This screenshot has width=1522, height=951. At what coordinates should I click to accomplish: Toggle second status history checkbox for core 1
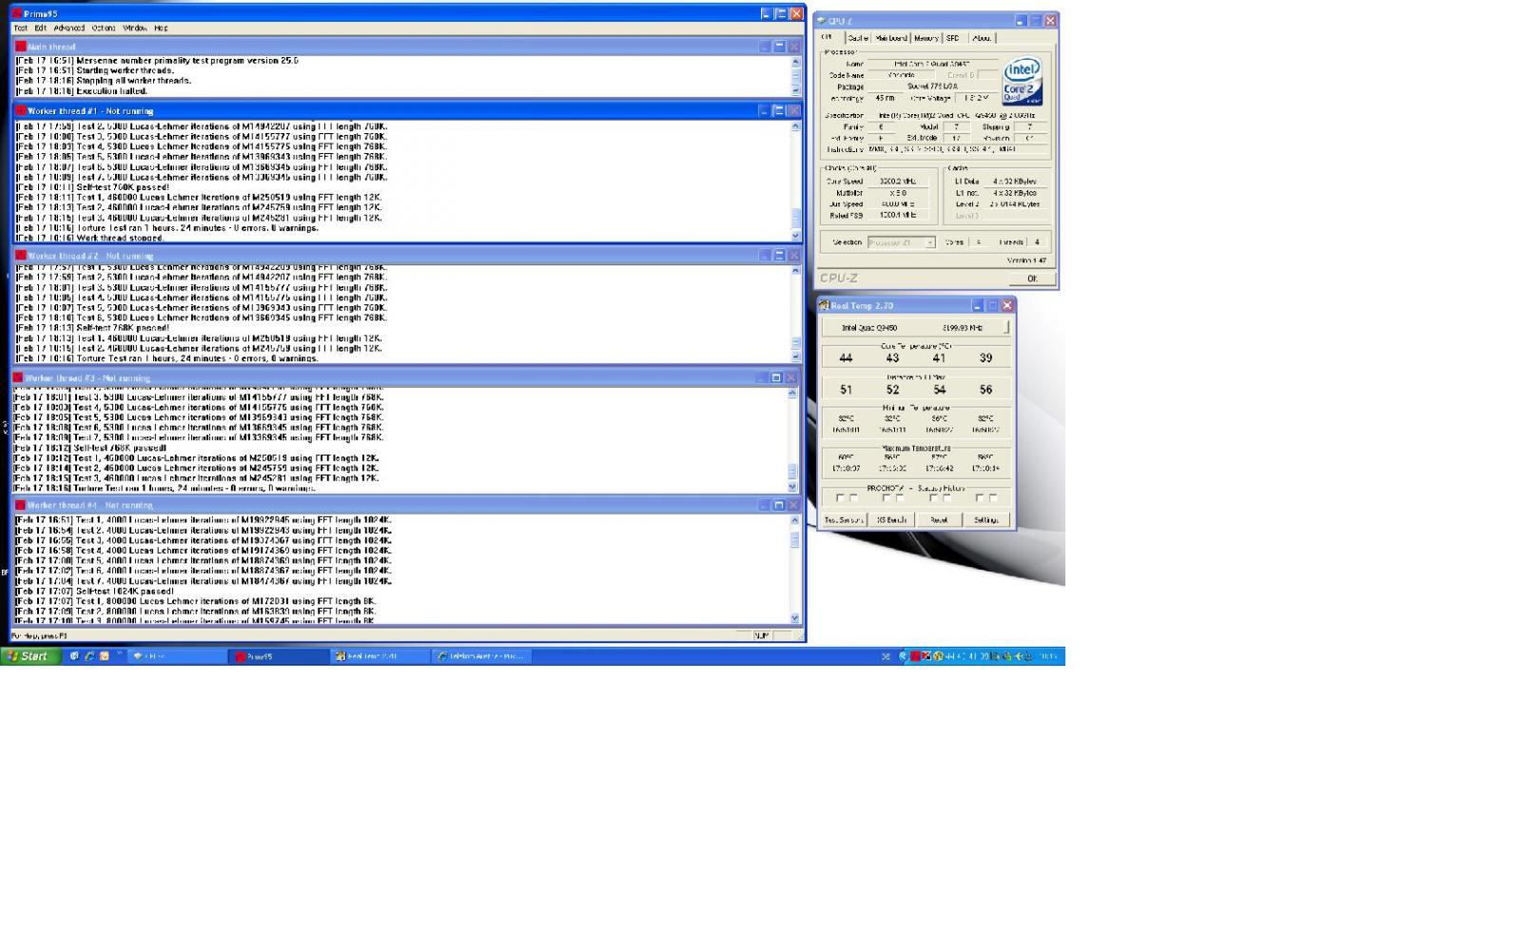[854, 498]
